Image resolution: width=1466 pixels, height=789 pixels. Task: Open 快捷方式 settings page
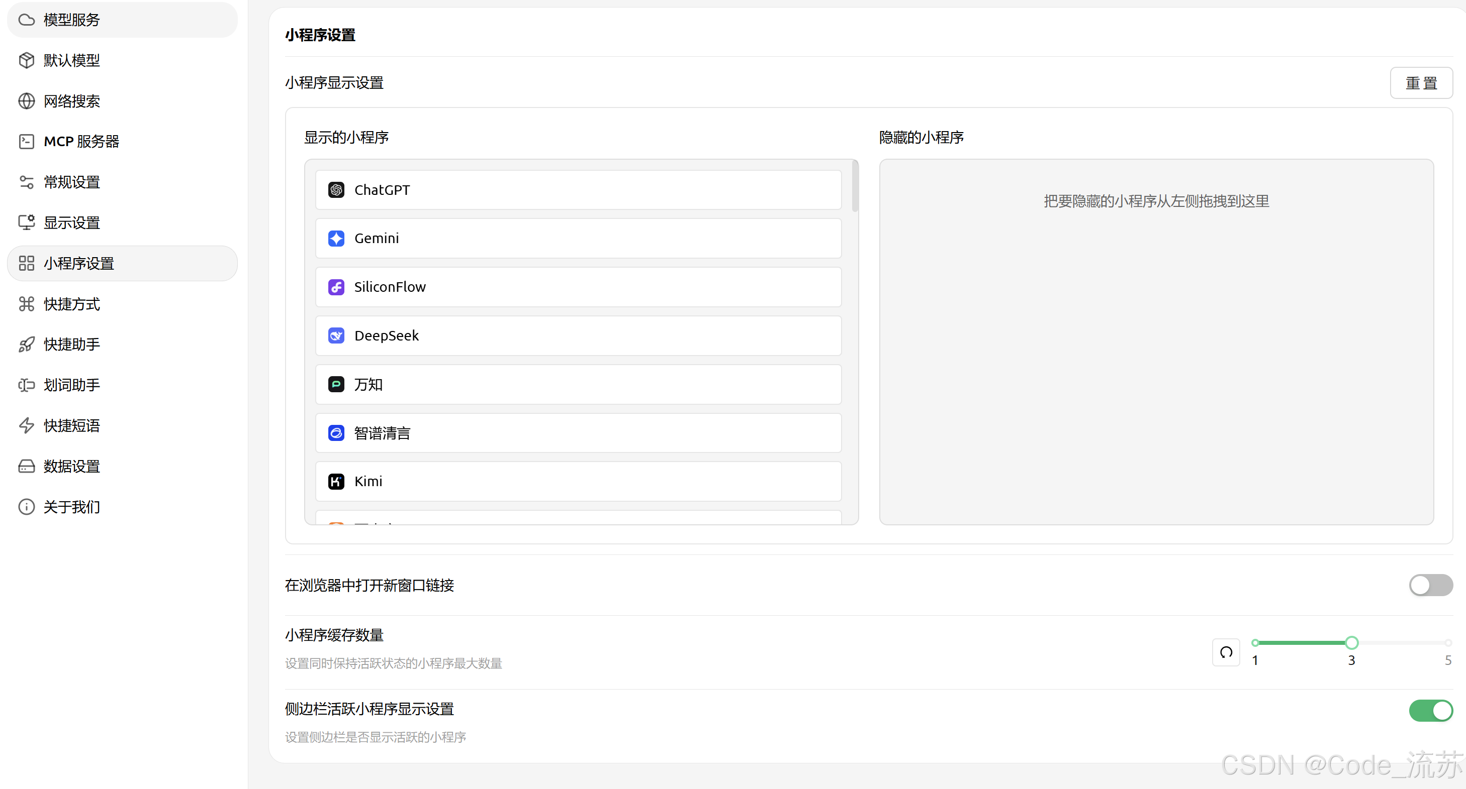[72, 304]
